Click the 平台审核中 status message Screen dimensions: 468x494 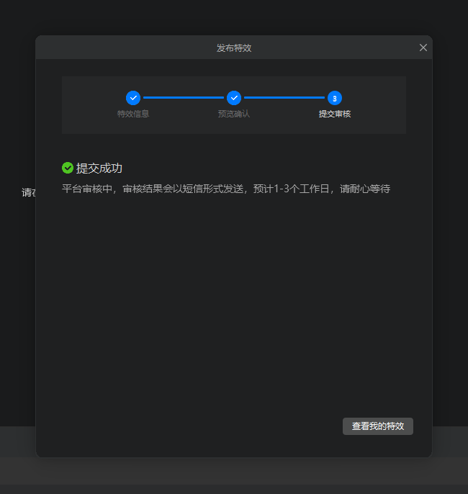pos(226,189)
